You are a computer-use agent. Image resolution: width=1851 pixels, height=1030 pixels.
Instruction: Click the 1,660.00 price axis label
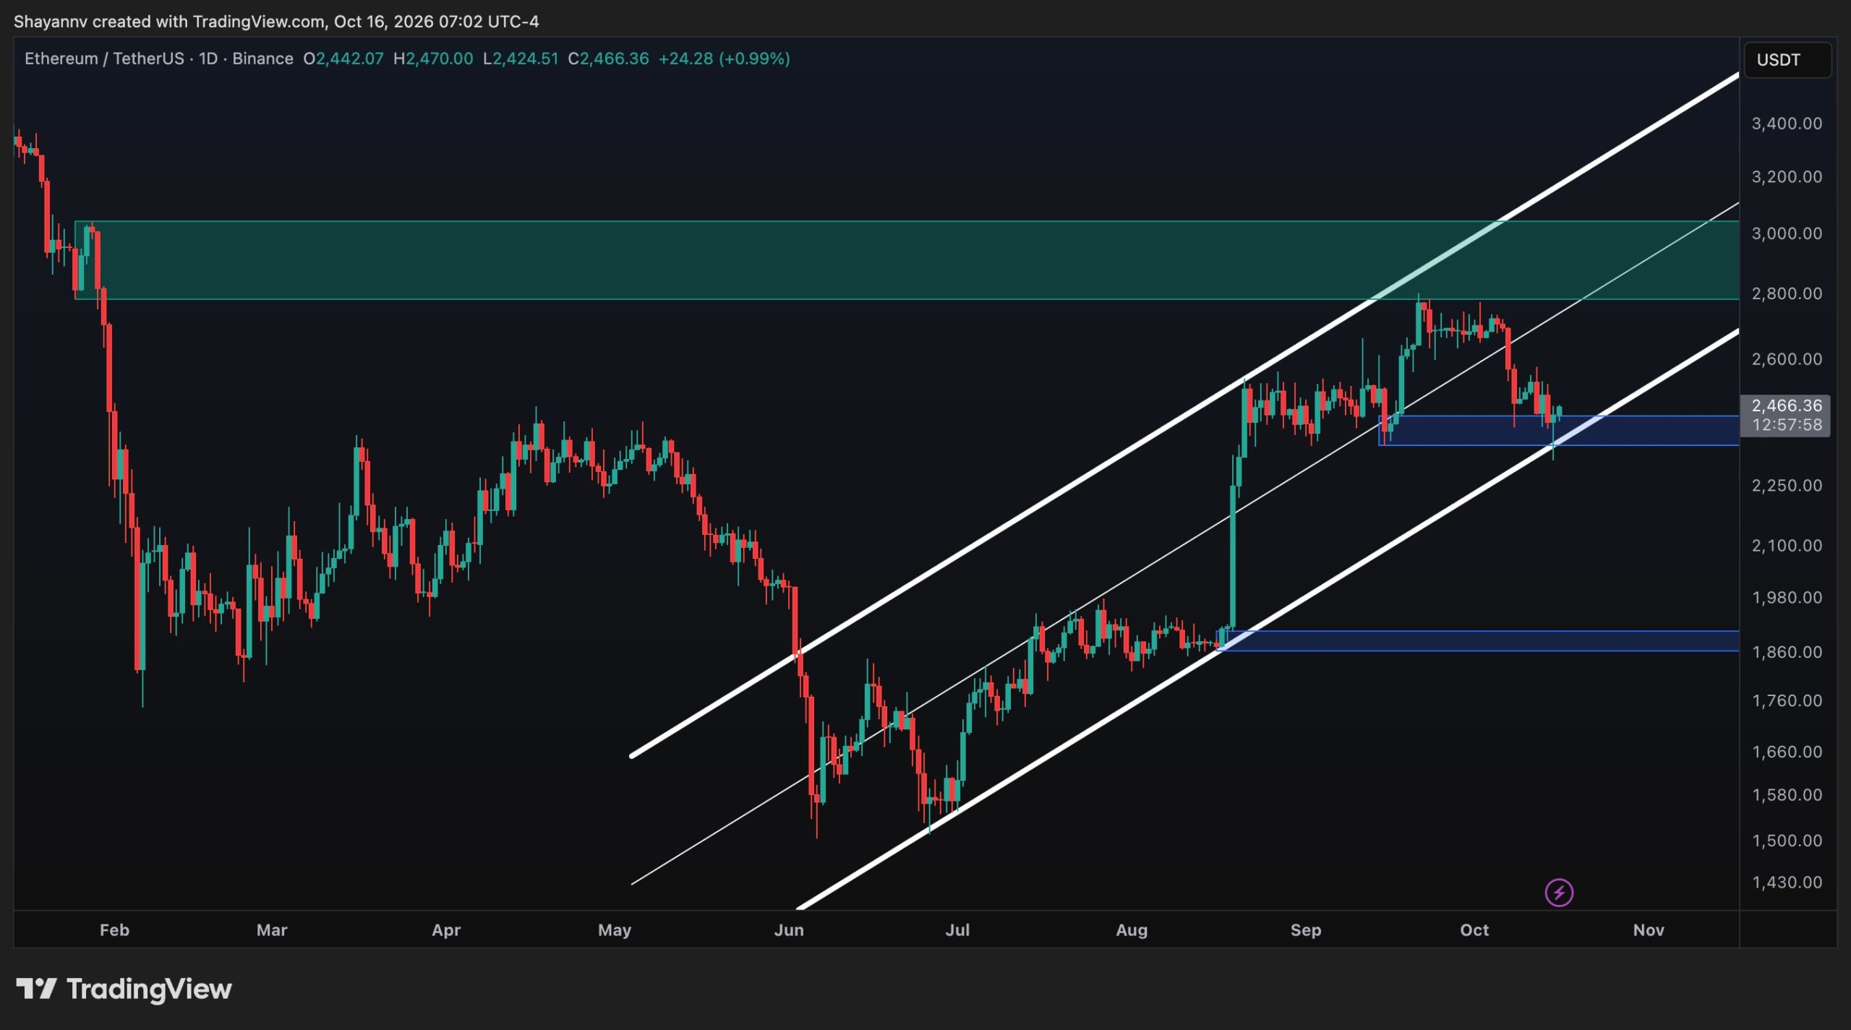coord(1786,752)
